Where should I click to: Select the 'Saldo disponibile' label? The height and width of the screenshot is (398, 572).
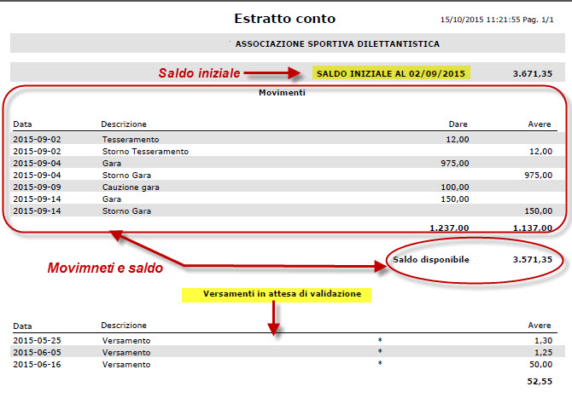431,260
